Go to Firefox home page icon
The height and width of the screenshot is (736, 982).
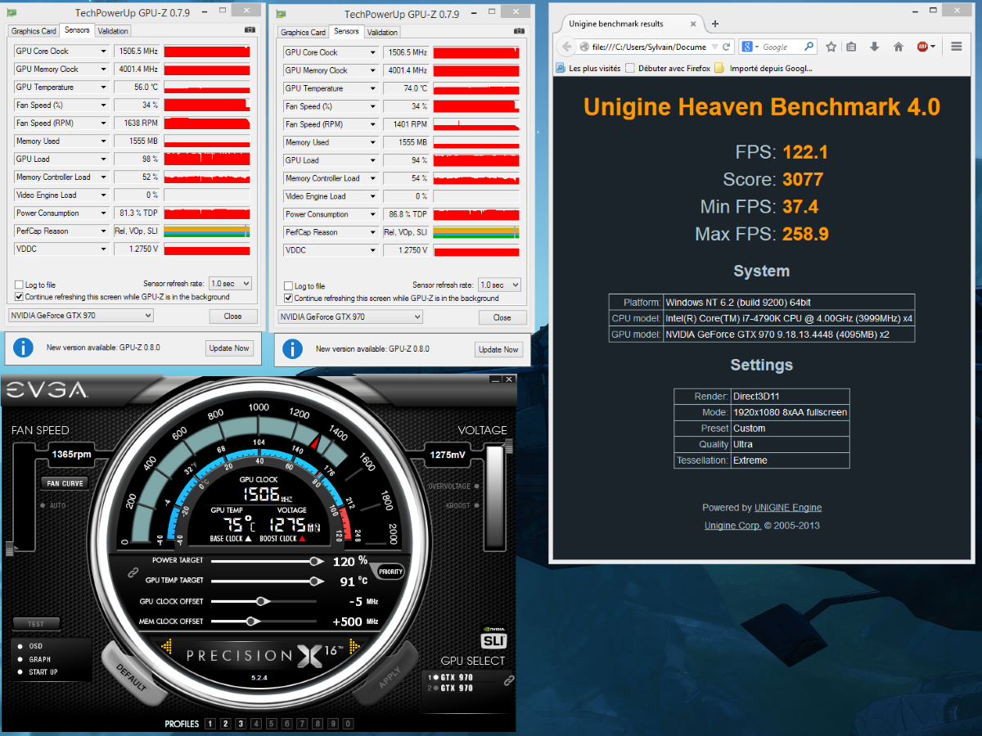pos(898,47)
